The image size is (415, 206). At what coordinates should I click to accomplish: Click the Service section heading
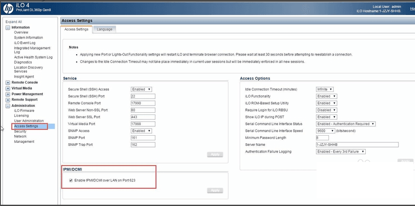click(70, 78)
